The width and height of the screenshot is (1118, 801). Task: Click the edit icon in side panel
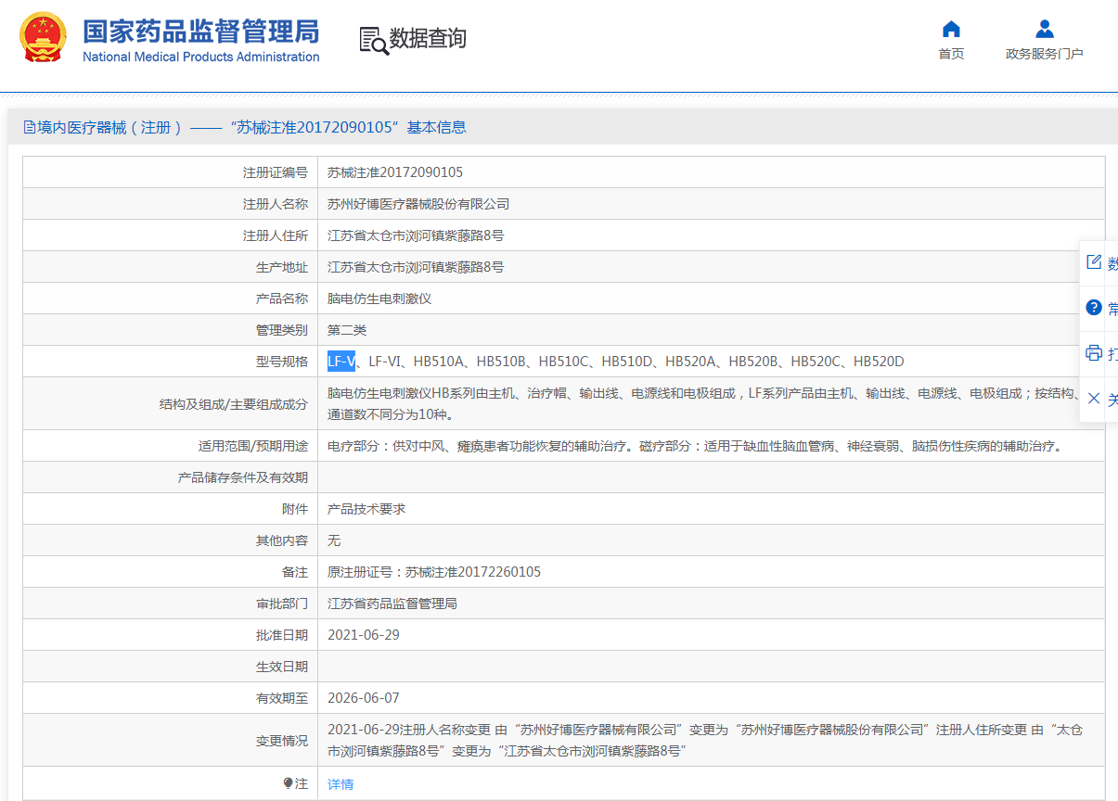pos(1094,262)
